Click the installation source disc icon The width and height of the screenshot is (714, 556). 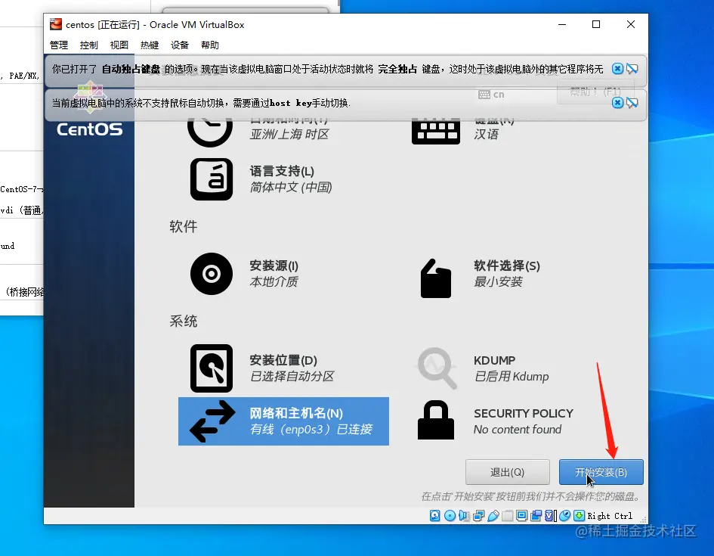(212, 274)
